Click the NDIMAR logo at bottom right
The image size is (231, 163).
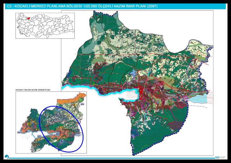[220, 157]
